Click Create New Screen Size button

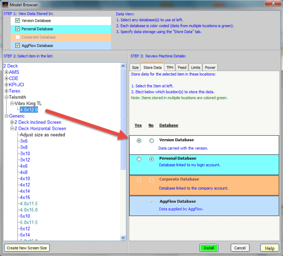27,248
